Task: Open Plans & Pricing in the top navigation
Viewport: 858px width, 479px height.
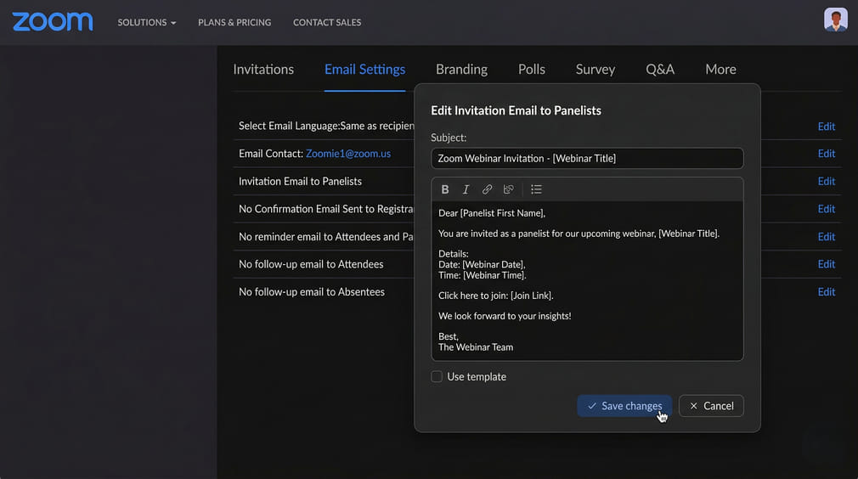Action: tap(234, 22)
